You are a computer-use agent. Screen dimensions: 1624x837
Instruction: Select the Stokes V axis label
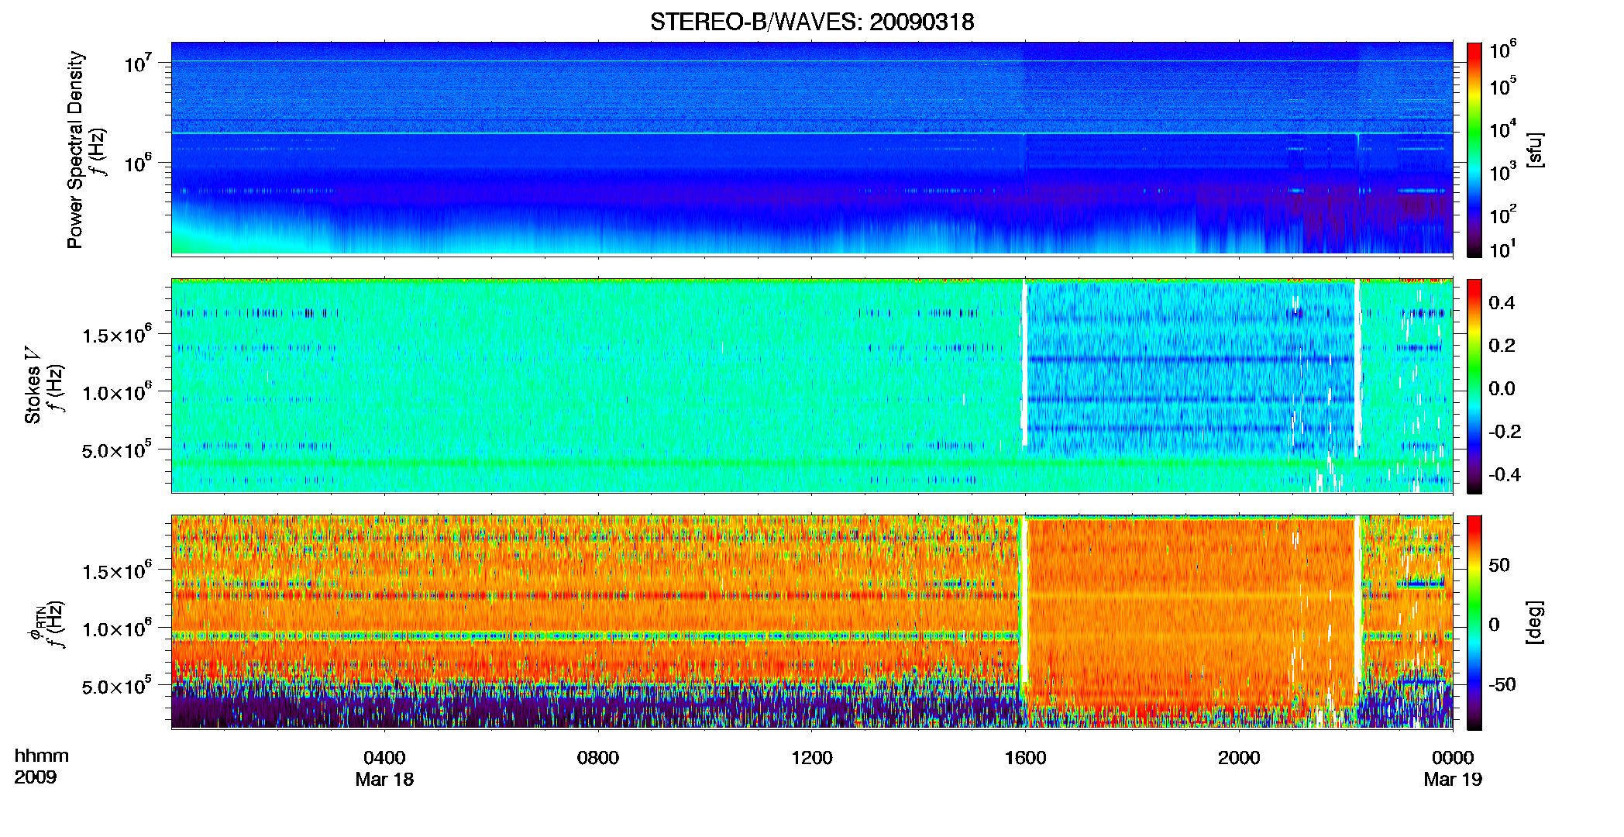point(33,385)
